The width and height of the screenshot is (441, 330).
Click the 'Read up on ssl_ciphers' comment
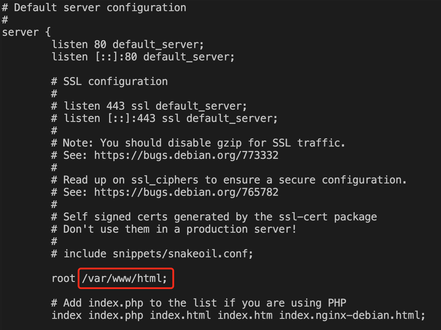click(229, 180)
